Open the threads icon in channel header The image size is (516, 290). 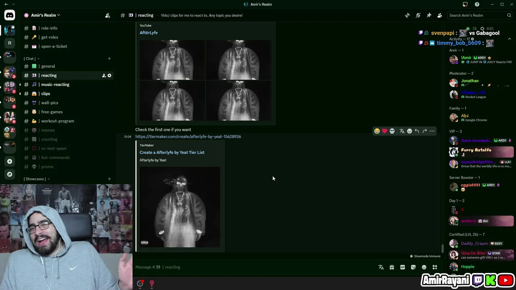pyautogui.click(x=407, y=15)
